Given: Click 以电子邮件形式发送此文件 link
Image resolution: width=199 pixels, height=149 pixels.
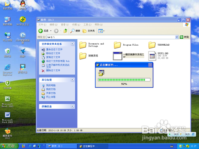Looking at the screenshot, I should click(x=58, y=66).
